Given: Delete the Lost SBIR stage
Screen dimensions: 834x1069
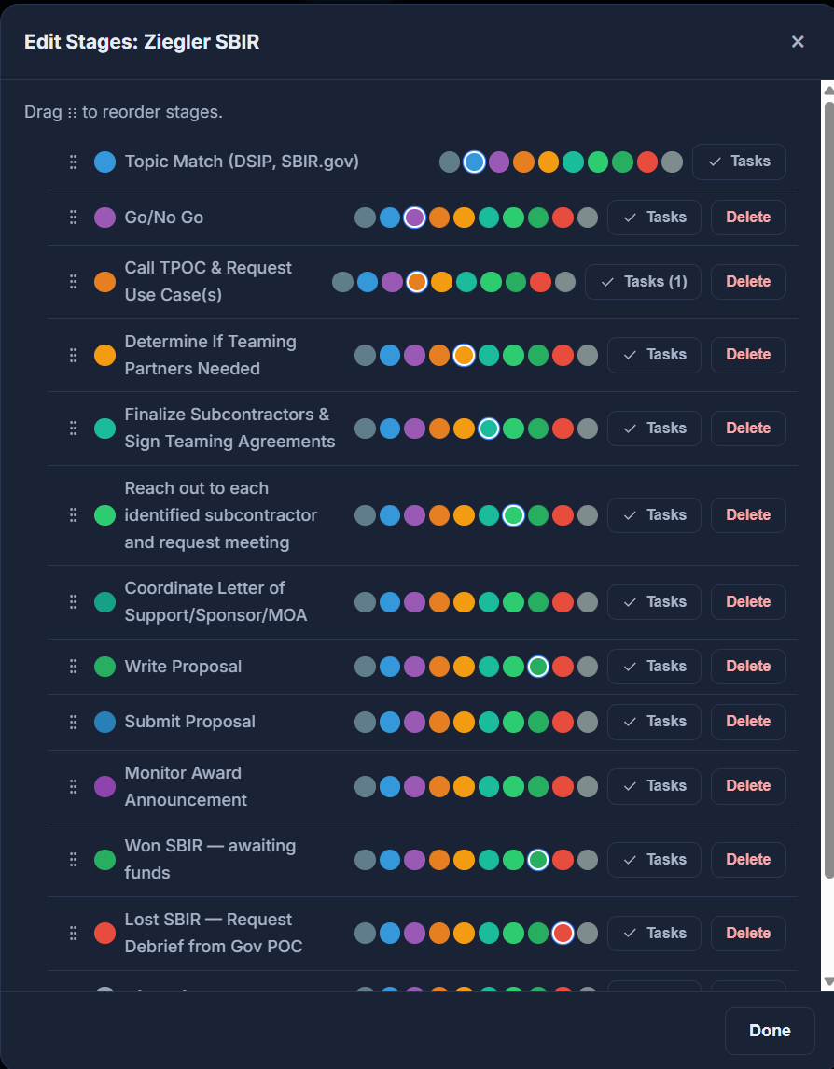Looking at the screenshot, I should (748, 934).
